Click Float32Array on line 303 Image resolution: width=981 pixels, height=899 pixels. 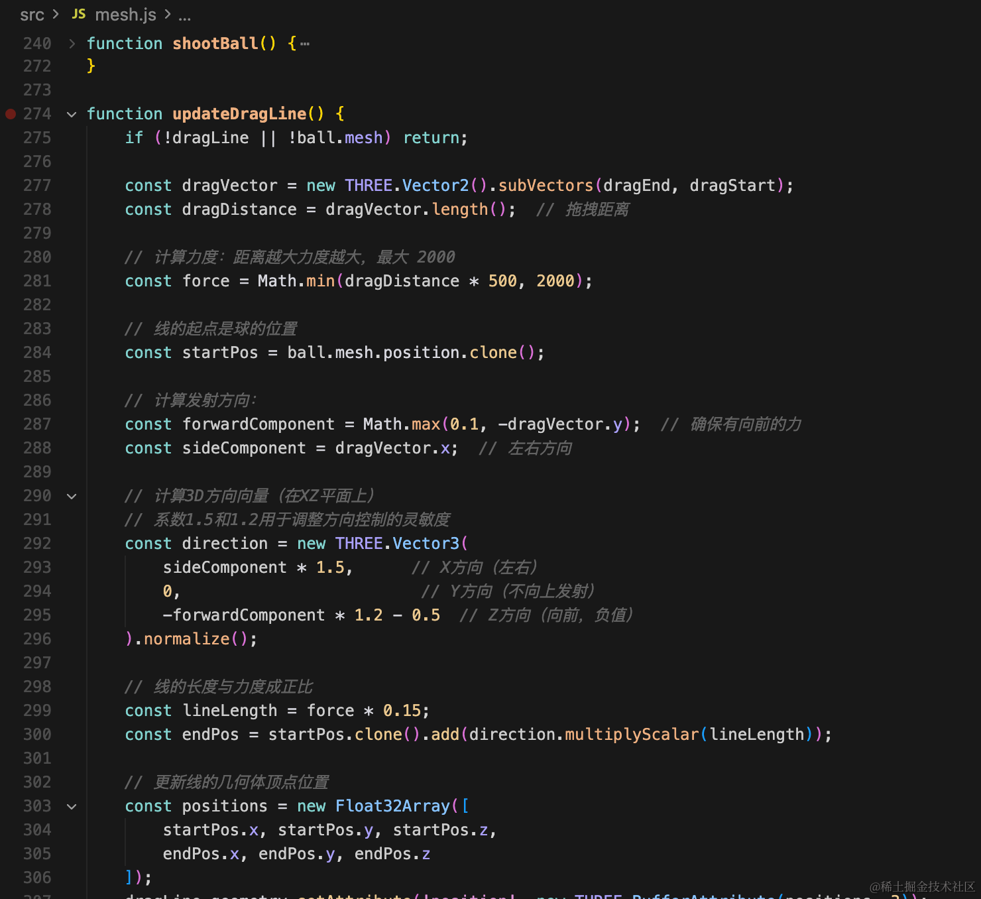coord(392,806)
